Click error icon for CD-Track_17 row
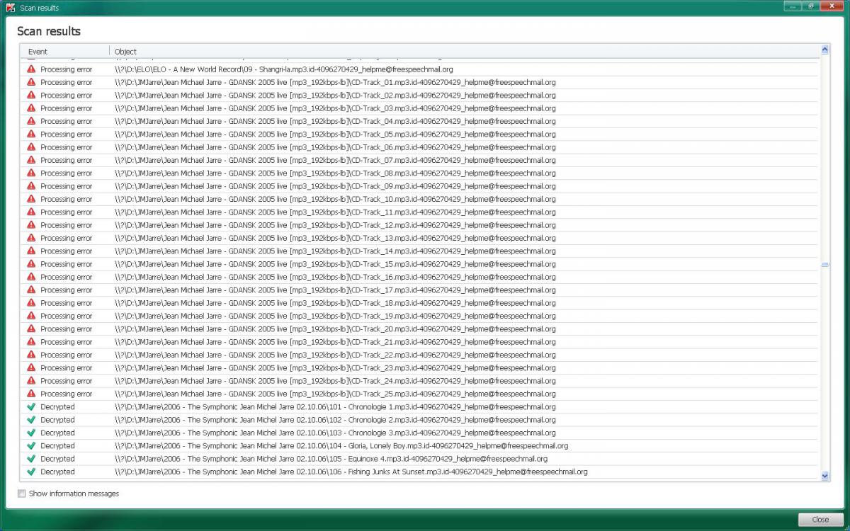The image size is (850, 531). point(31,290)
